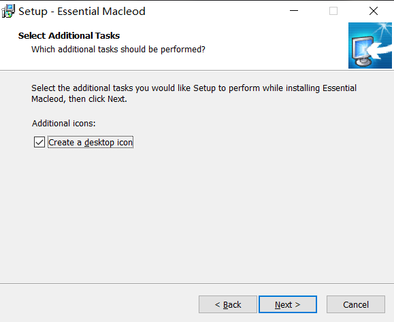Image resolution: width=394 pixels, height=322 pixels.
Task: Click the 'Additional icons:' group label
Action: click(x=63, y=124)
